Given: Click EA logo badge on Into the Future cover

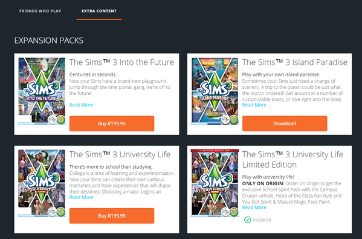Looking at the screenshot, I should tap(61, 120).
